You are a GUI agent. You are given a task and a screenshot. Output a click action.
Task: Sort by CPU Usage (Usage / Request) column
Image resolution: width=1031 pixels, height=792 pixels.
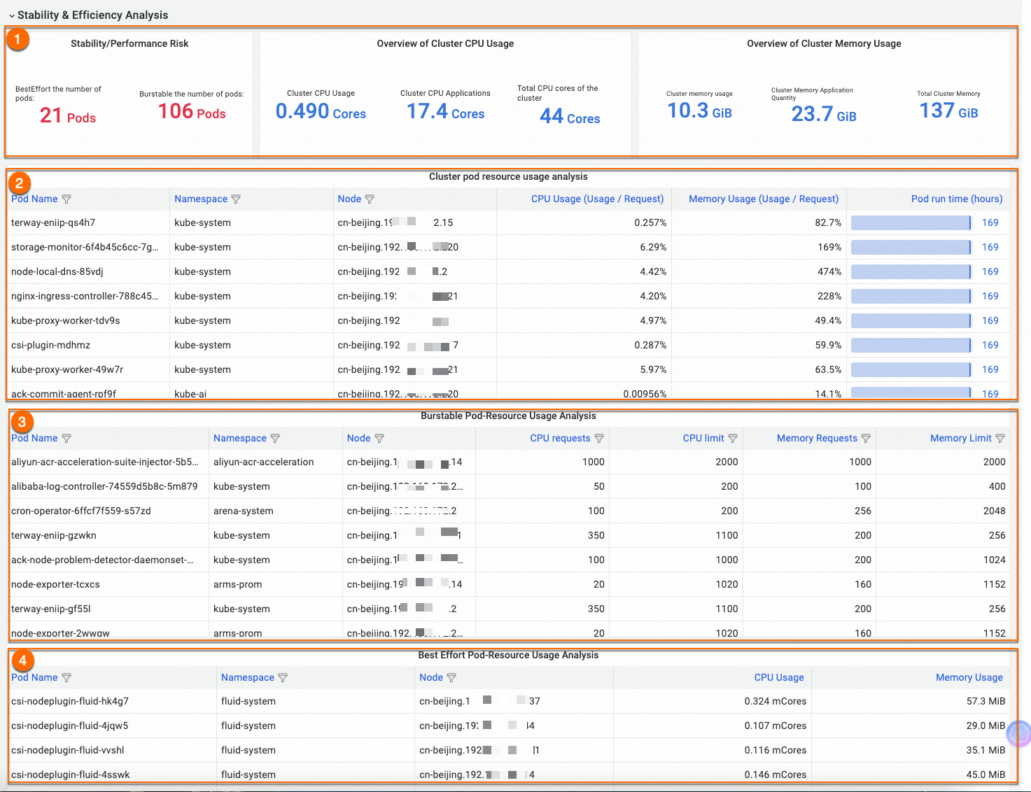pos(597,199)
